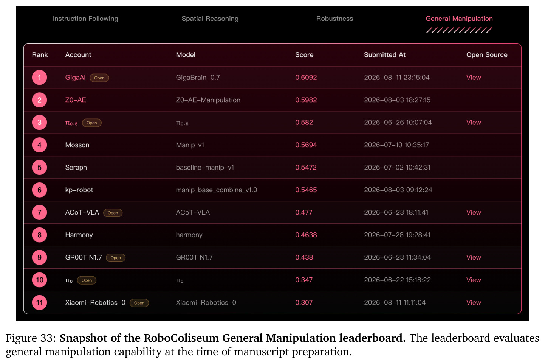545x361 pixels.
Task: Click the Open tag beside π0.5 account
Action: pyautogui.click(x=92, y=123)
